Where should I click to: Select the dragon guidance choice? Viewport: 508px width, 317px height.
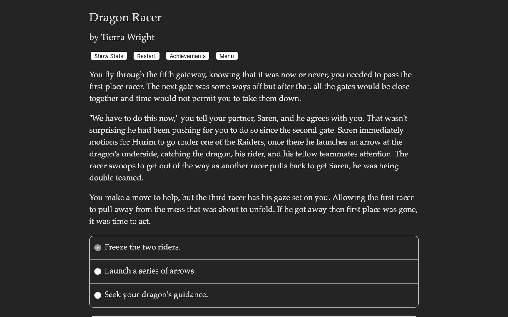point(156,295)
